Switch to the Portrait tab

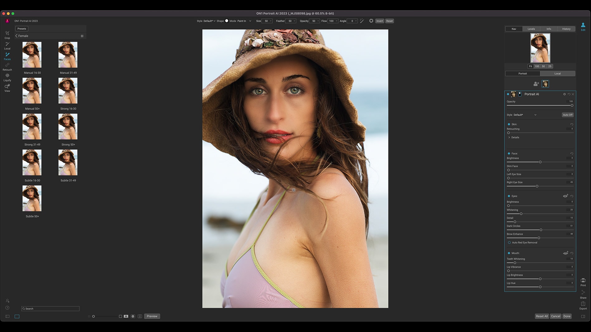tap(522, 73)
